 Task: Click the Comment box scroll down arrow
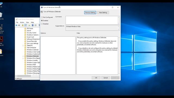tap(119, 23)
